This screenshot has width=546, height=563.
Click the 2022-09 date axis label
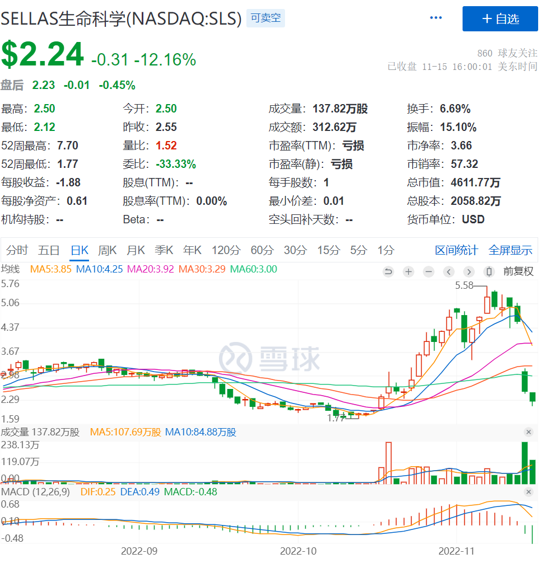tap(139, 551)
